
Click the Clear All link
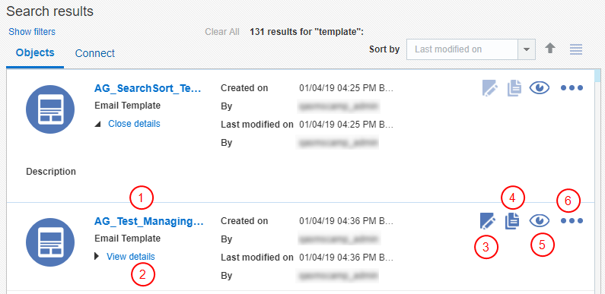point(222,32)
